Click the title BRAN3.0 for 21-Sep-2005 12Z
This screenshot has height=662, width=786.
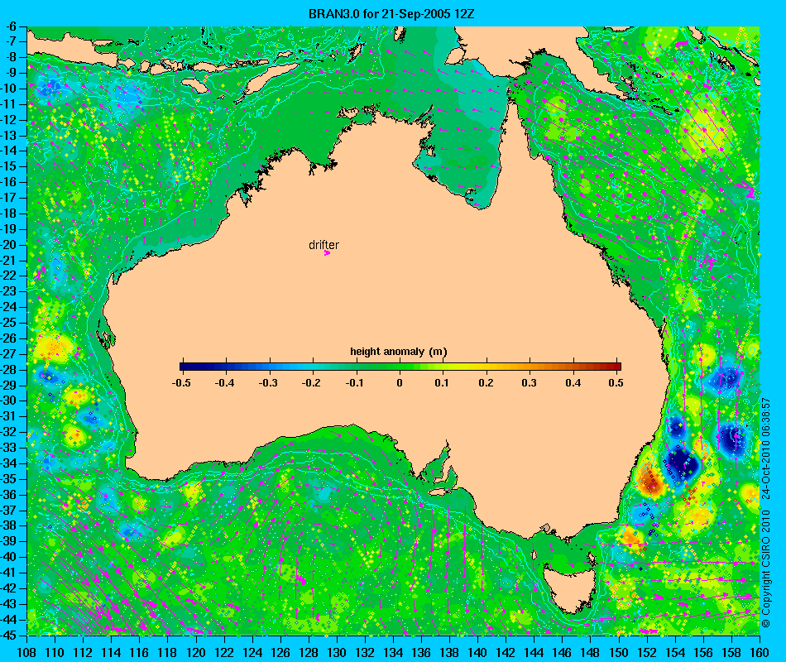pos(391,14)
